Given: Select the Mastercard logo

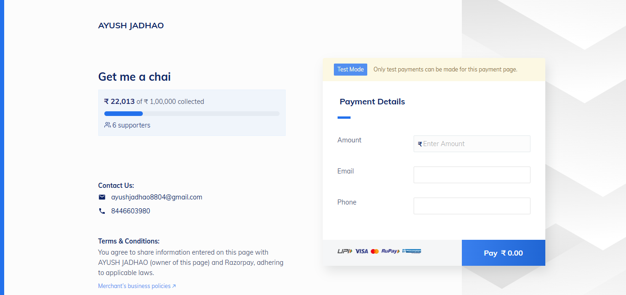Looking at the screenshot, I should pyautogui.click(x=375, y=251).
